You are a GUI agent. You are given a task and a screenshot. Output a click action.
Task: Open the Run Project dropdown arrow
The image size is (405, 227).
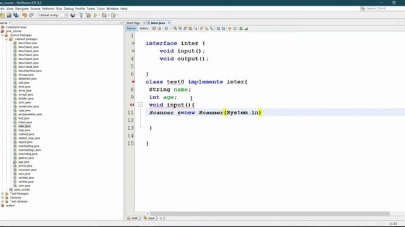point(99,15)
